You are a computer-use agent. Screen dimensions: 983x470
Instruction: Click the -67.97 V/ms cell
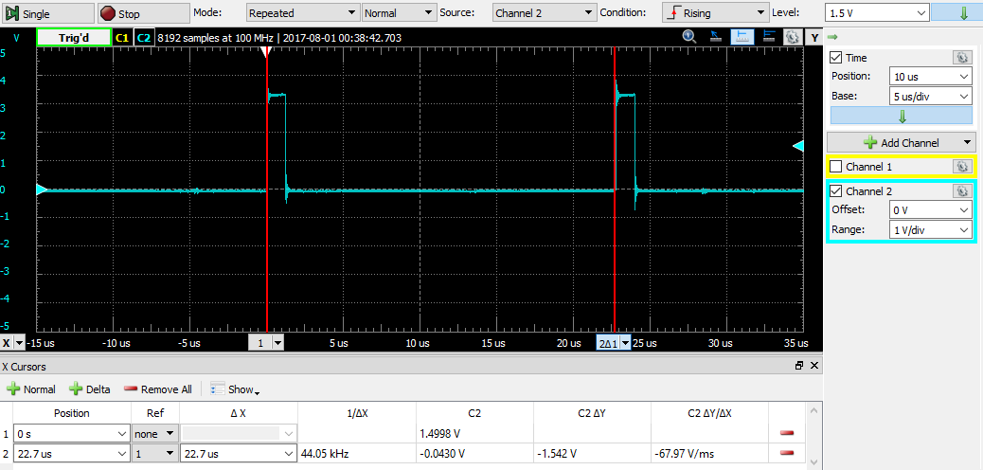click(709, 453)
